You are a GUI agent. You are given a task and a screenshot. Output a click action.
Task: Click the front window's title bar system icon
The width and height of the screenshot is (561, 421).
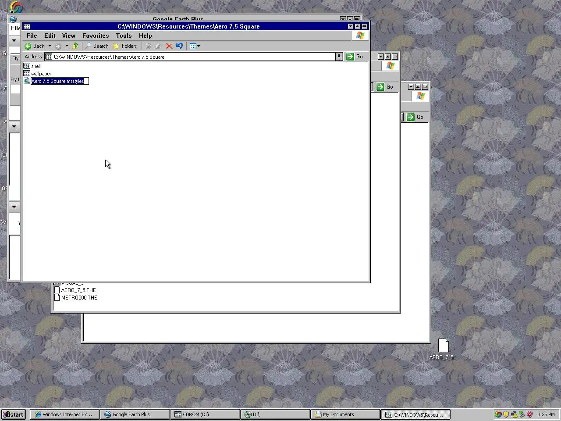pyautogui.click(x=27, y=26)
